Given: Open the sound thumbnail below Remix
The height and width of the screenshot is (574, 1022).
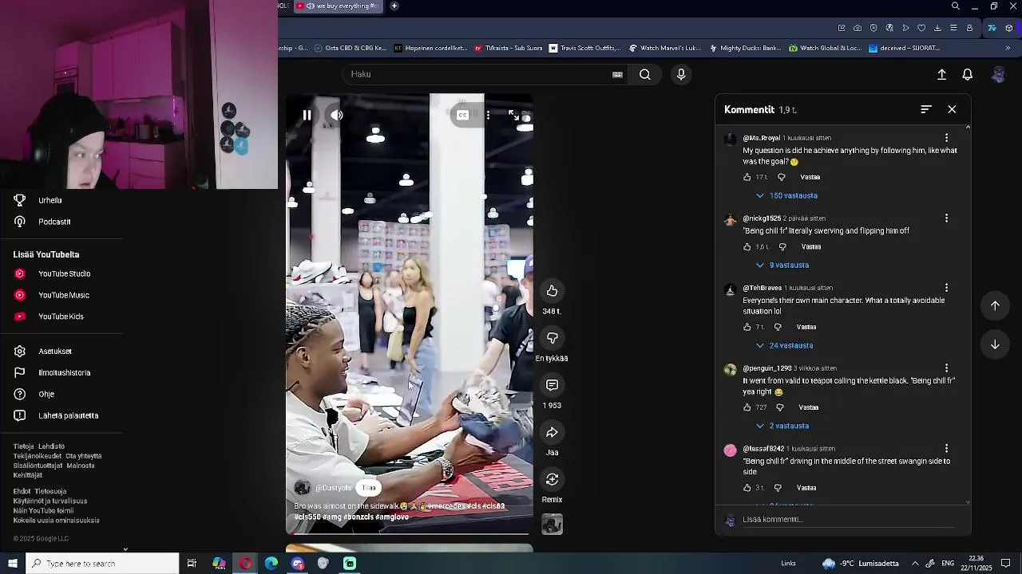Looking at the screenshot, I should pyautogui.click(x=552, y=524).
